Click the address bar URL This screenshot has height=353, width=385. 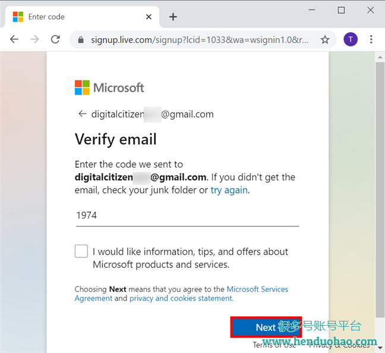pyautogui.click(x=200, y=40)
